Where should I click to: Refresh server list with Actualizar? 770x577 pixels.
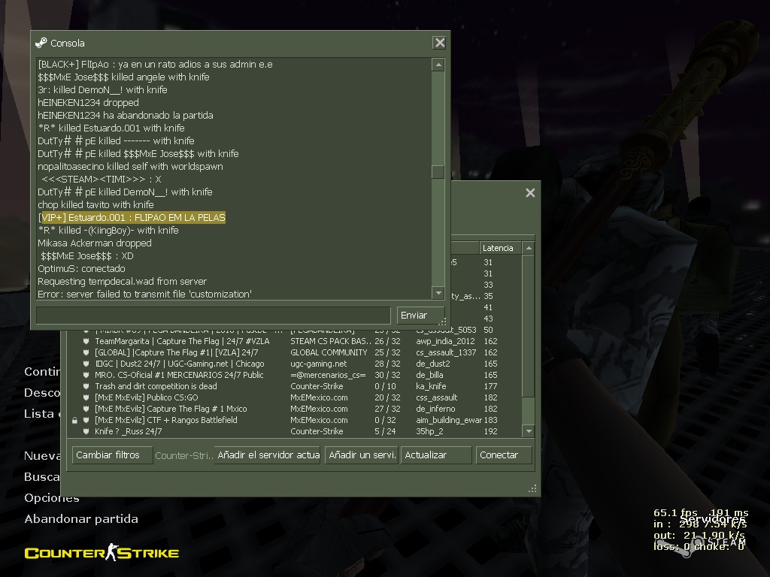(436, 455)
